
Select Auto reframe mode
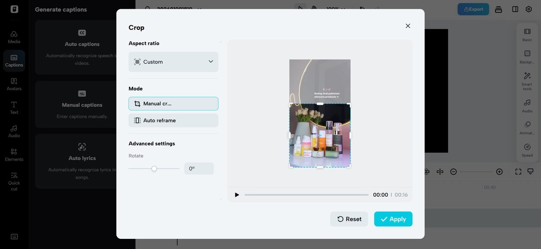tap(173, 120)
